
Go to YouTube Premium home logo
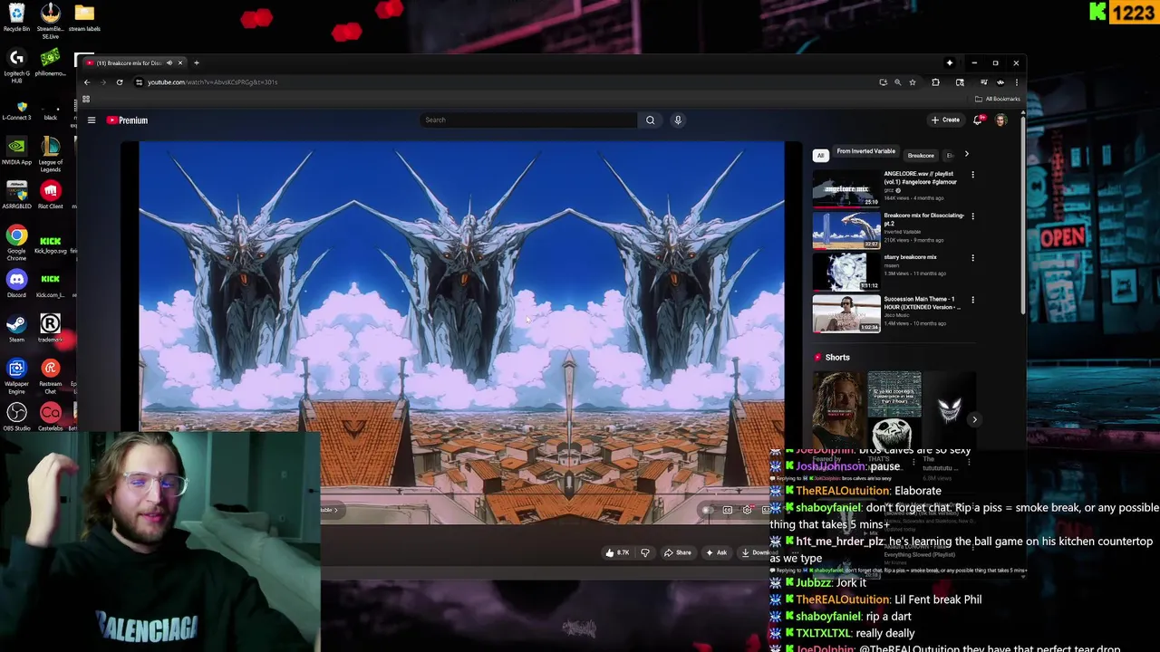click(127, 120)
